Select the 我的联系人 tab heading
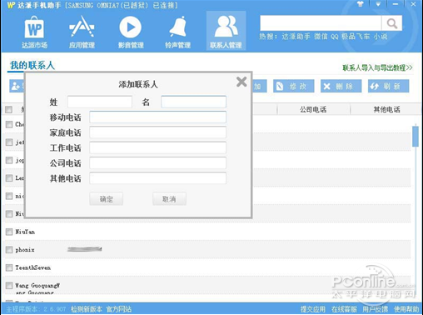The image size is (423, 315). tap(32, 66)
